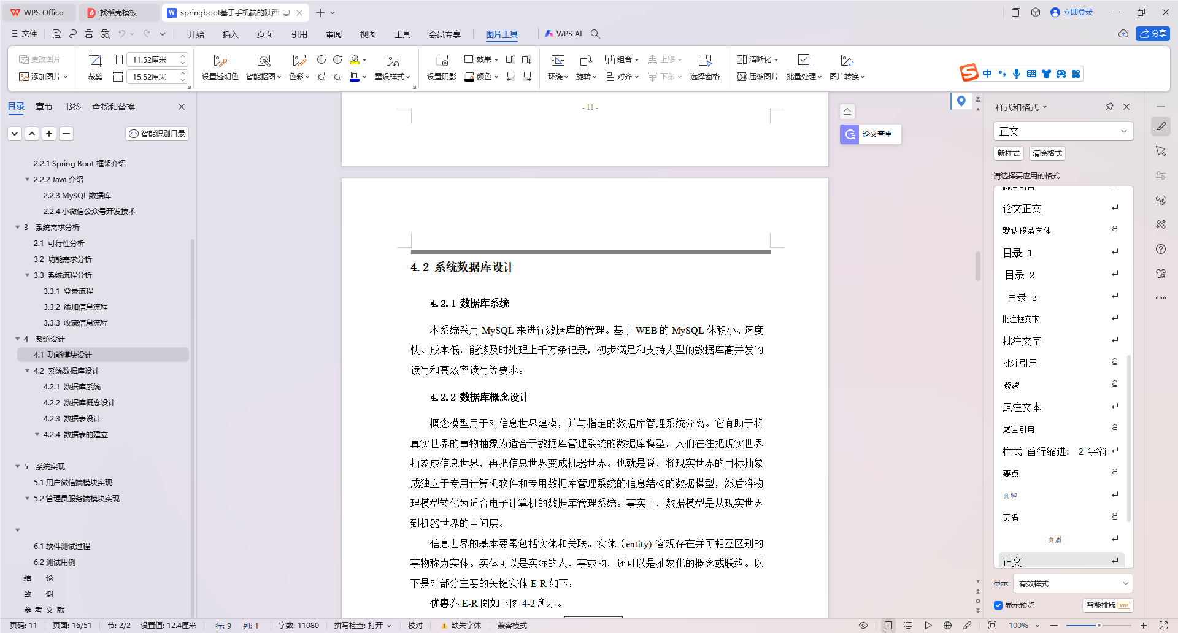Click the new tab plus button
This screenshot has width=1178, height=633.
[320, 12]
